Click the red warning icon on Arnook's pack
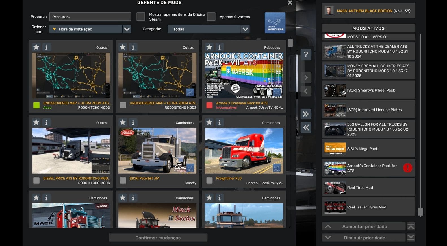Screen dimensions: 447x246 coord(407,168)
